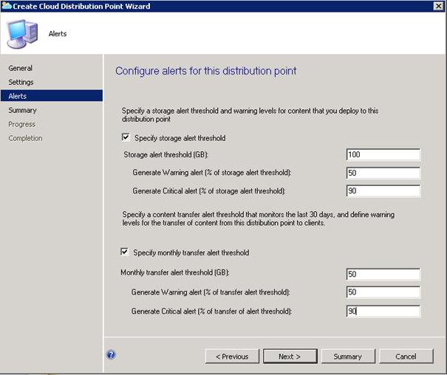Screen dimensions: 447x375
Task: Click the help question mark icon
Action: [111, 355]
